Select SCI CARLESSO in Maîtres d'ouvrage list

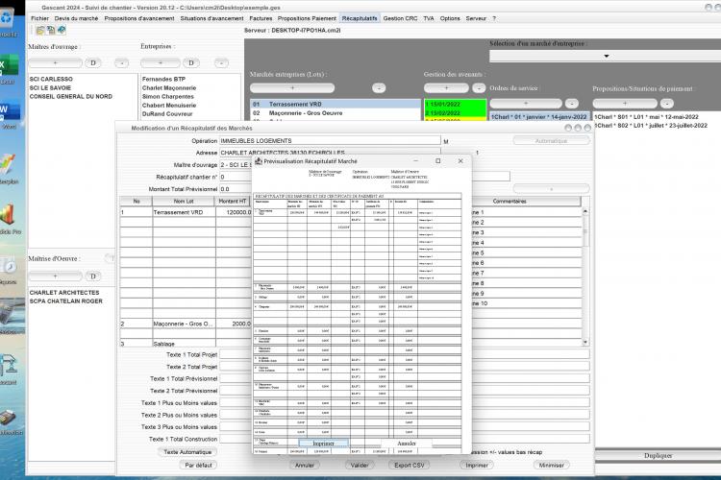coord(51,79)
